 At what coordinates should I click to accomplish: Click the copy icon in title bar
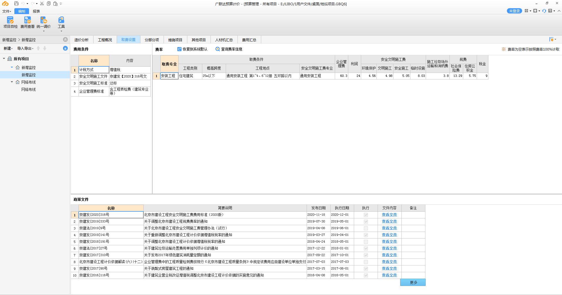pyautogui.click(x=49, y=4)
